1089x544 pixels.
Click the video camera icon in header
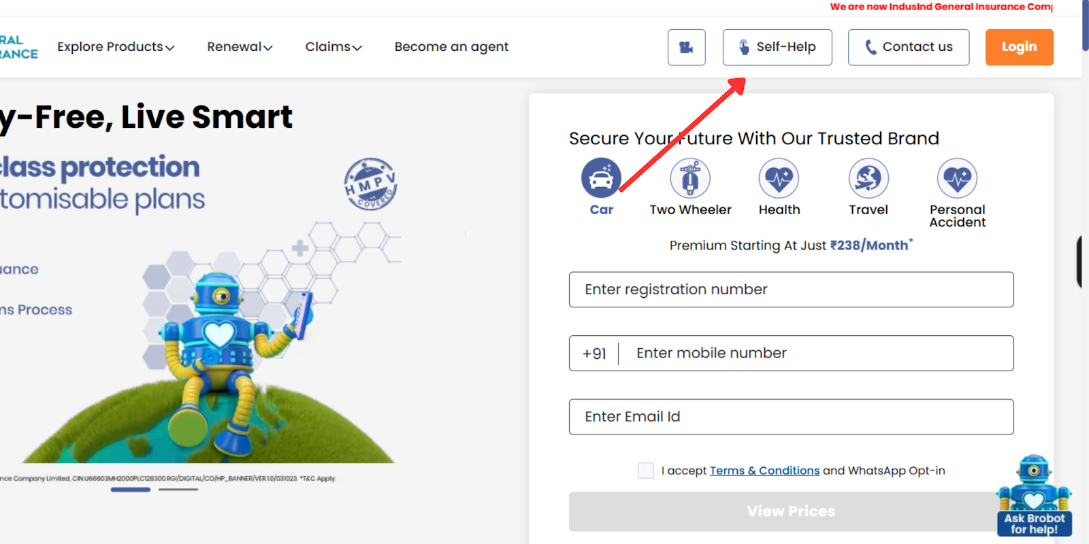686,47
